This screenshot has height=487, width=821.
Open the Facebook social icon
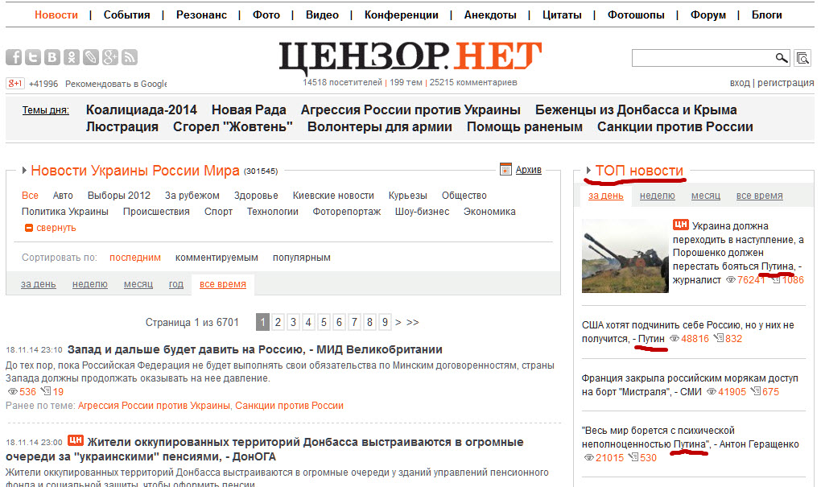pos(14,56)
